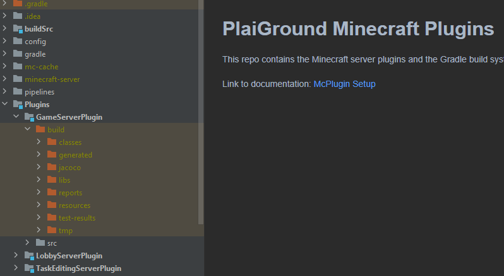504x276 pixels.
Task: Collapse the GameServerPlugin node
Action: tap(16, 117)
